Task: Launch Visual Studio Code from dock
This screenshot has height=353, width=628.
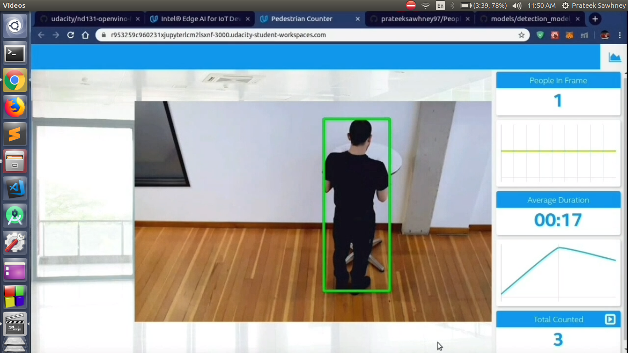Action: coord(15,188)
